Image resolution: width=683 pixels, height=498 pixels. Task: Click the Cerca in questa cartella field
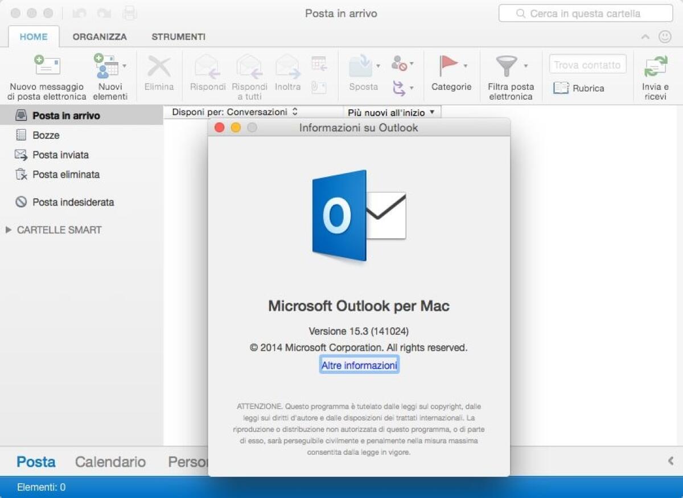coord(586,13)
